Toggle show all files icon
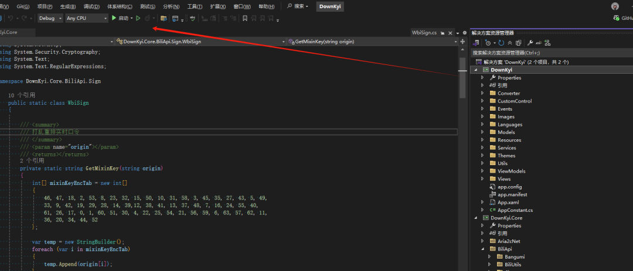The image size is (633, 271). coord(519,43)
